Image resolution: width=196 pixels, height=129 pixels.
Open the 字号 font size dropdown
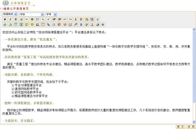pos(51,15)
